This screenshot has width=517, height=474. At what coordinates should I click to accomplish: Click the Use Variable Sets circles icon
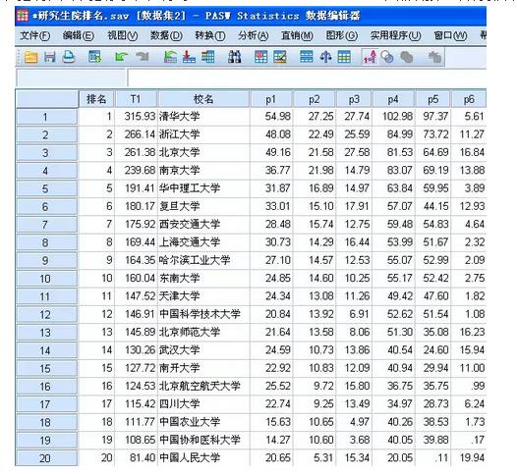click(386, 57)
